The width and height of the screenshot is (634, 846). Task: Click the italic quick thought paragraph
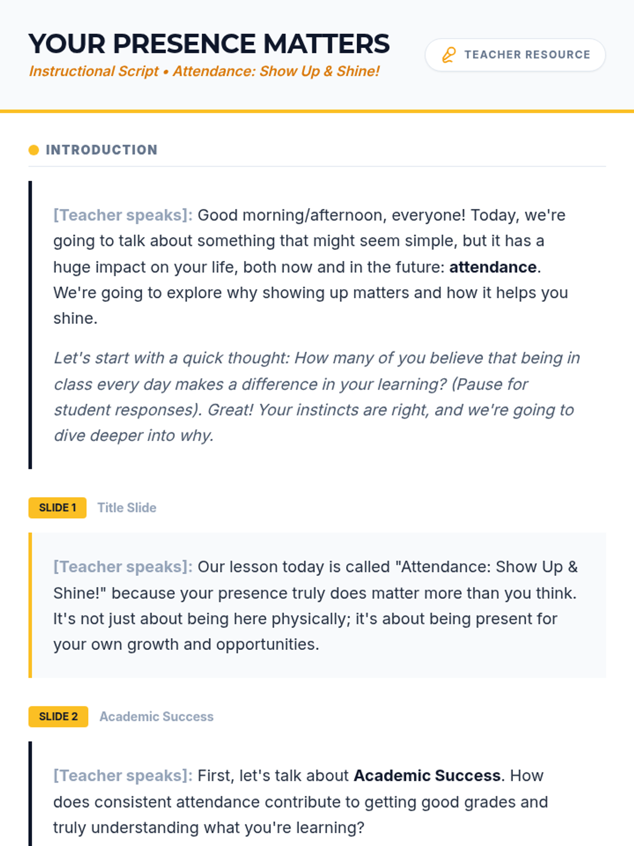pyautogui.click(x=317, y=397)
